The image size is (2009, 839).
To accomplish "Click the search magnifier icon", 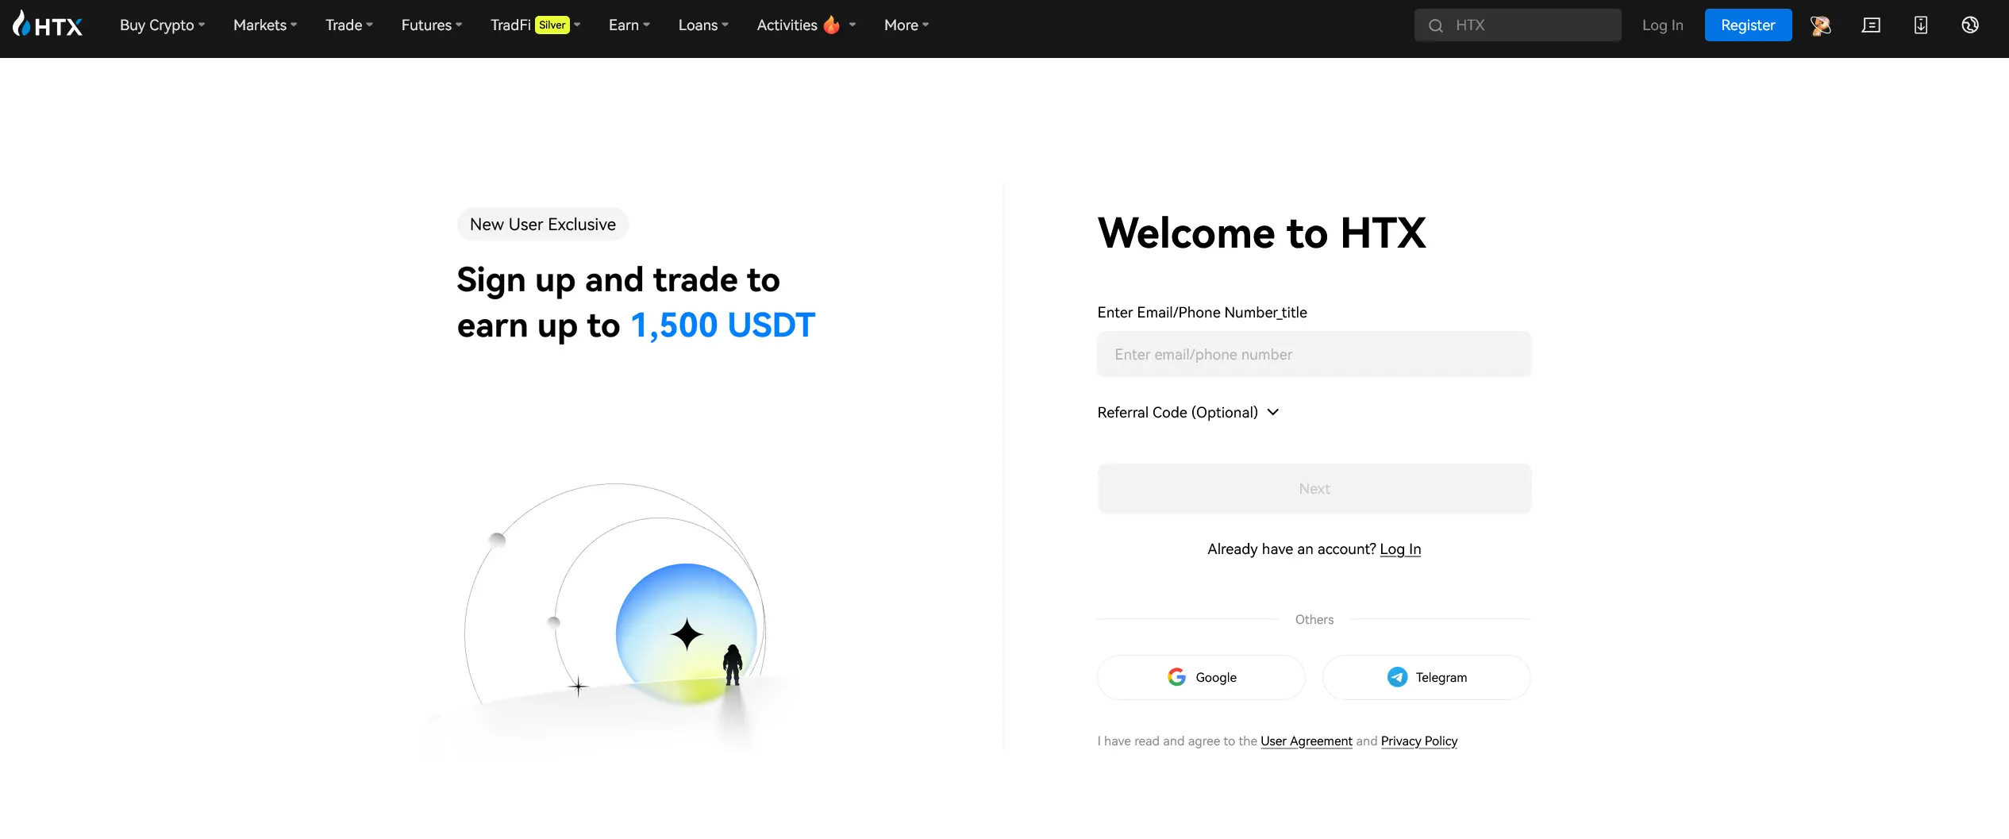I will tap(1436, 25).
